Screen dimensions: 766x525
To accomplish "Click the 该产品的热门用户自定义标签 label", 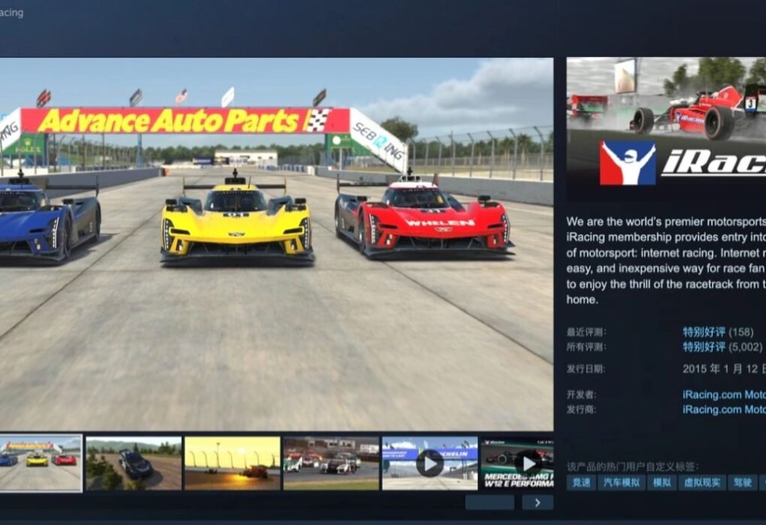I will click(x=633, y=466).
